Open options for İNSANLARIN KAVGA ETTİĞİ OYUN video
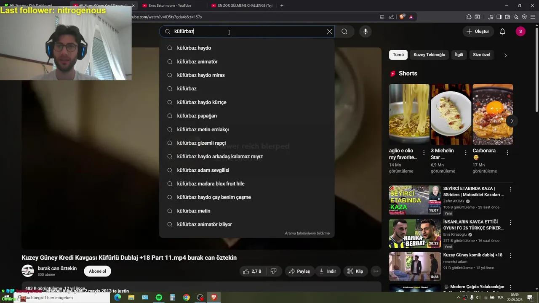This screenshot has width=539, height=303. tap(511, 223)
